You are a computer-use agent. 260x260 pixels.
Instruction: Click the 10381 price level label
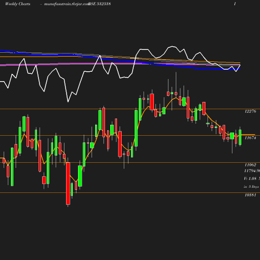pos(250,195)
